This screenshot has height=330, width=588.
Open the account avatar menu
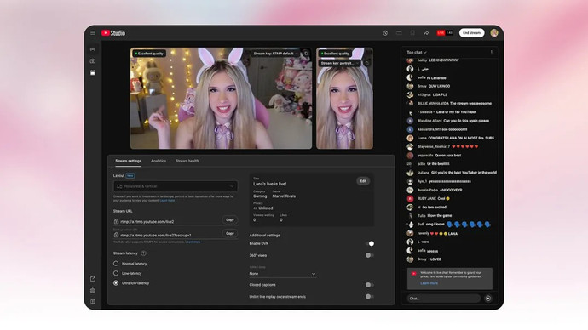pyautogui.click(x=494, y=33)
